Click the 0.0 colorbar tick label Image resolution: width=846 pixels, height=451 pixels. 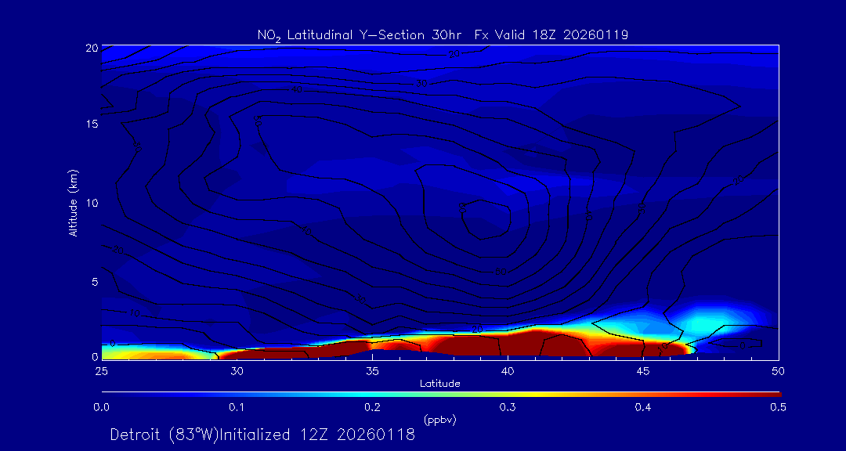click(101, 407)
